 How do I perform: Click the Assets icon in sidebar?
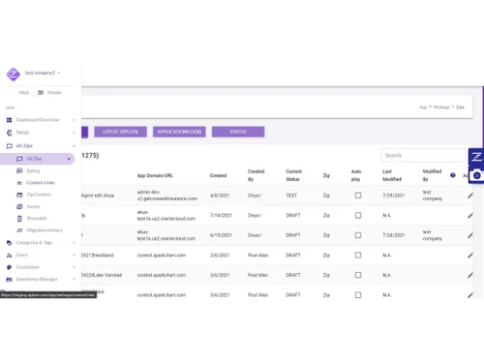[x=19, y=206]
